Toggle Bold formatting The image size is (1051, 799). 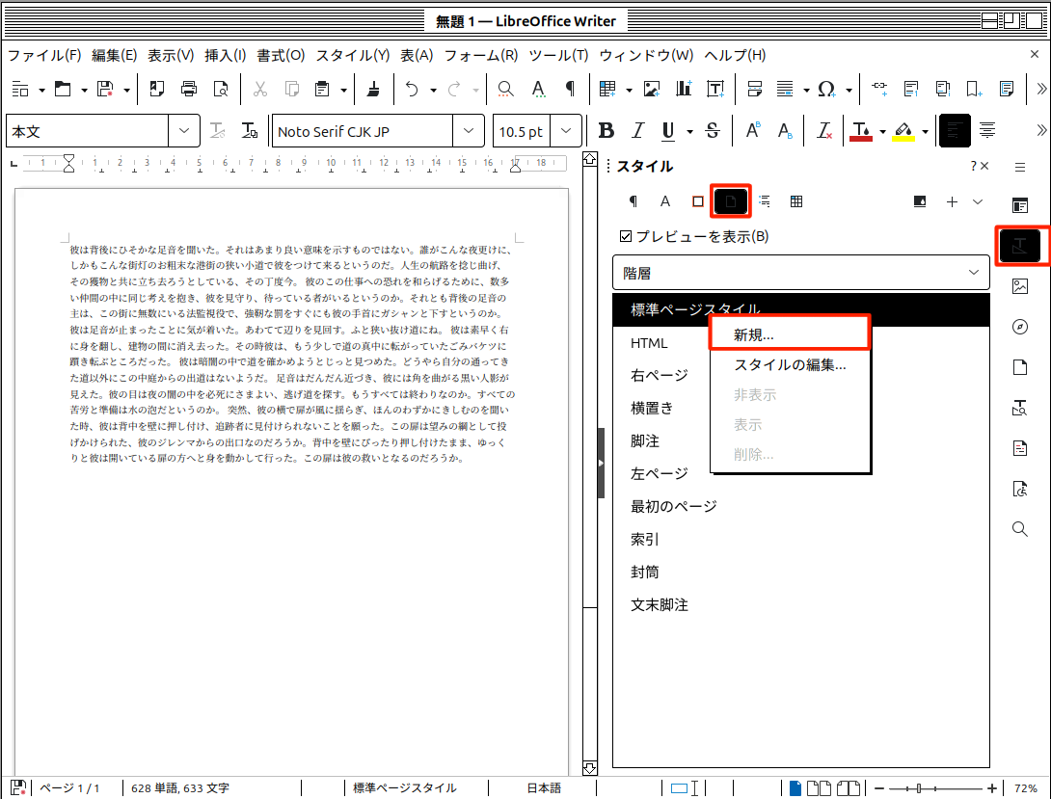coord(606,131)
